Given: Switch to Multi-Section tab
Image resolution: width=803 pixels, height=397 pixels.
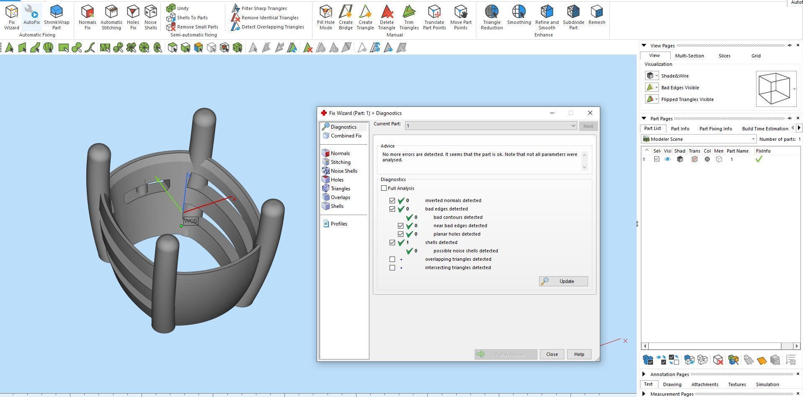Looking at the screenshot, I should pos(689,56).
